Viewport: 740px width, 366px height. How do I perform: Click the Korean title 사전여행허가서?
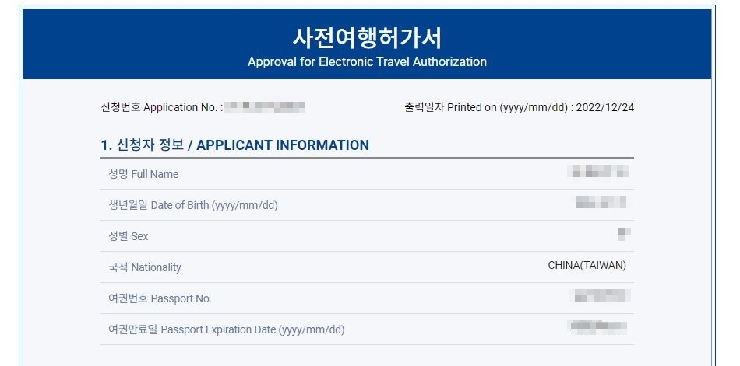(x=367, y=39)
